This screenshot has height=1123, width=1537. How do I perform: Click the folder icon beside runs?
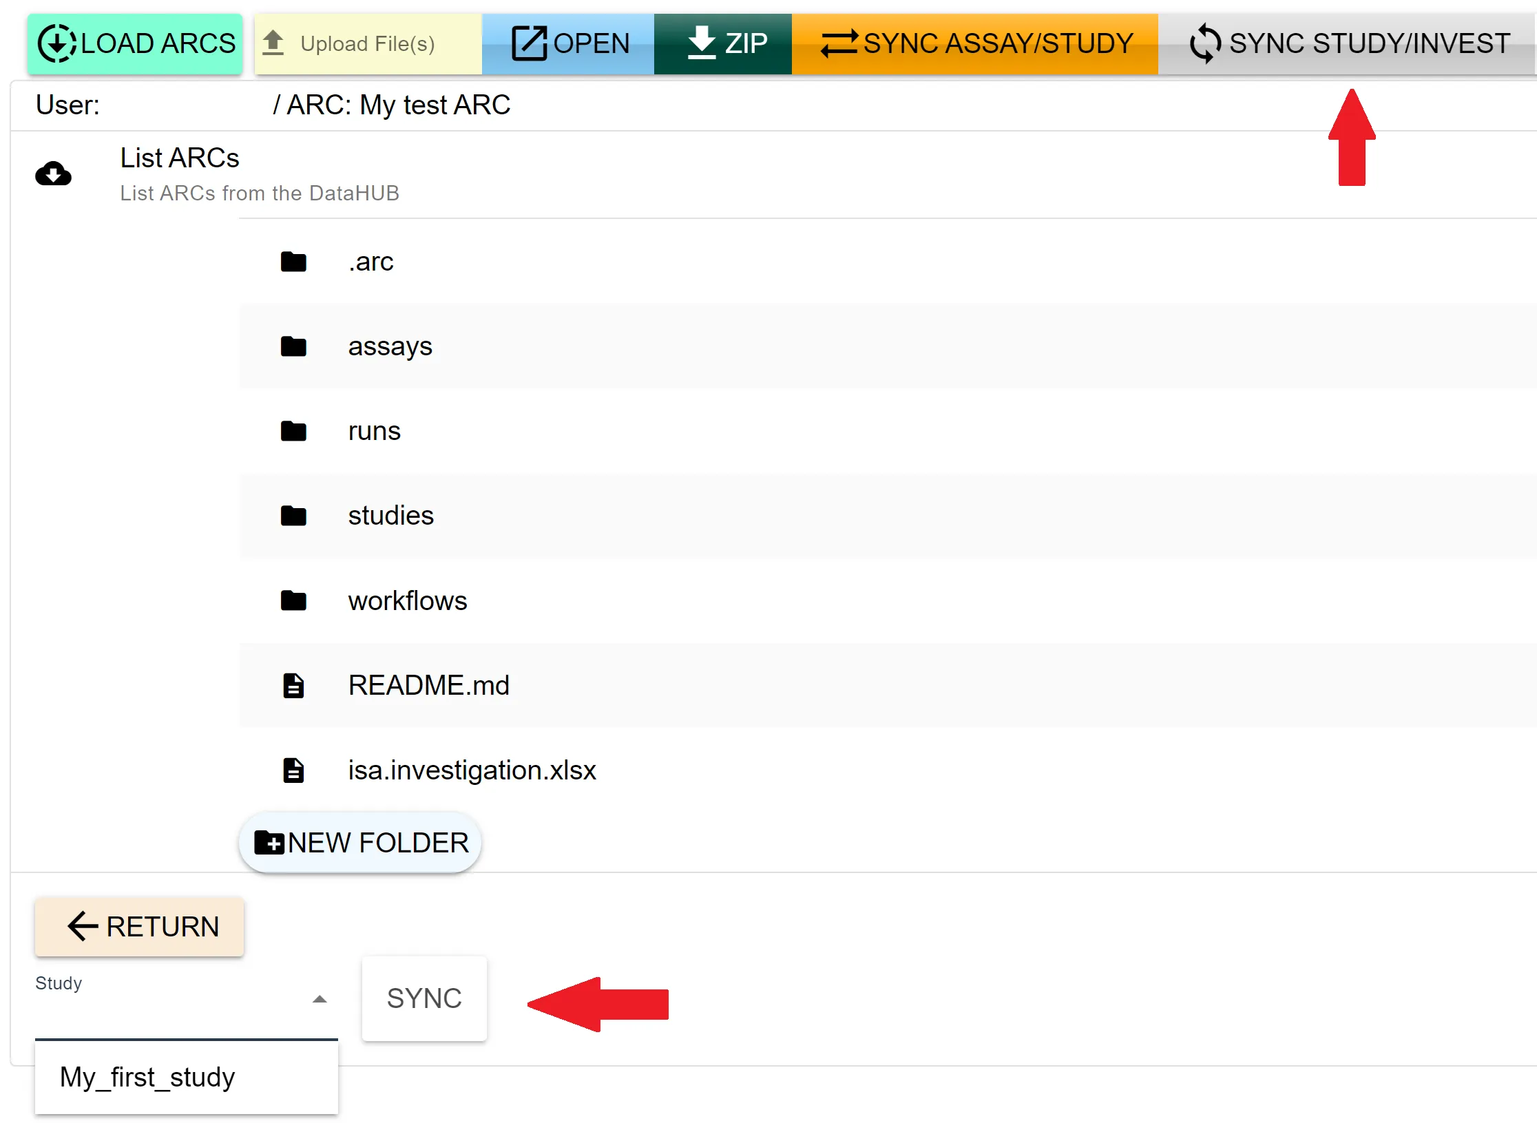coord(293,431)
